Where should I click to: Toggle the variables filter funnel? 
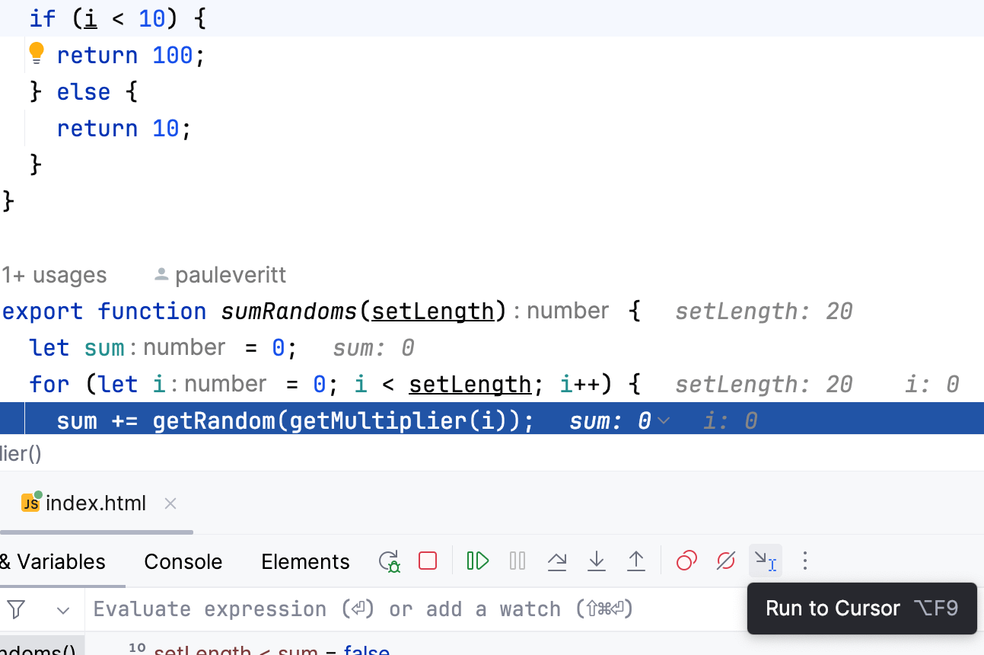point(15,609)
